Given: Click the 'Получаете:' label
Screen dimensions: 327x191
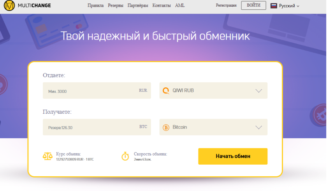Looking at the screenshot, I should click(57, 112).
